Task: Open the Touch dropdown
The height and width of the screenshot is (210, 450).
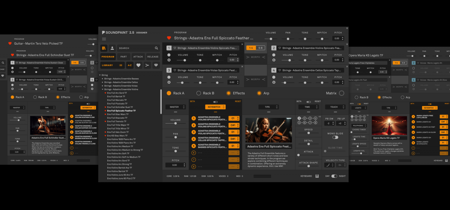Action: tap(335, 107)
